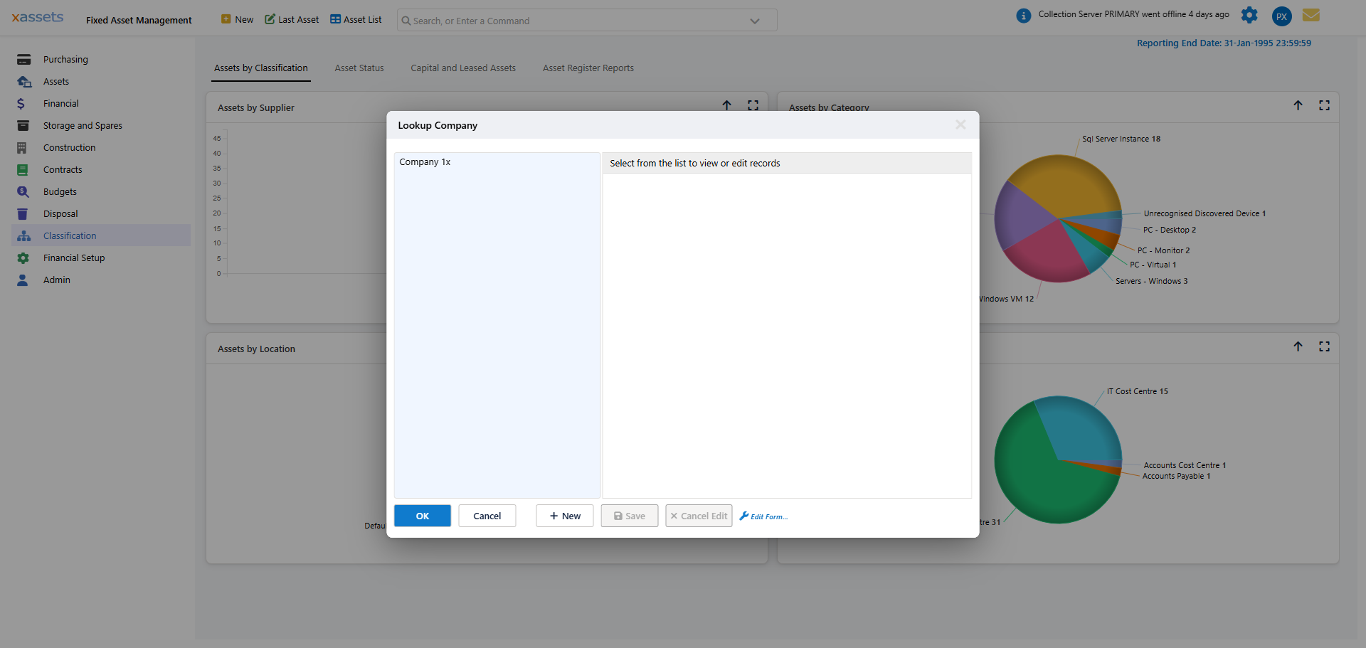Open the search command dropdown chevron

[755, 21]
